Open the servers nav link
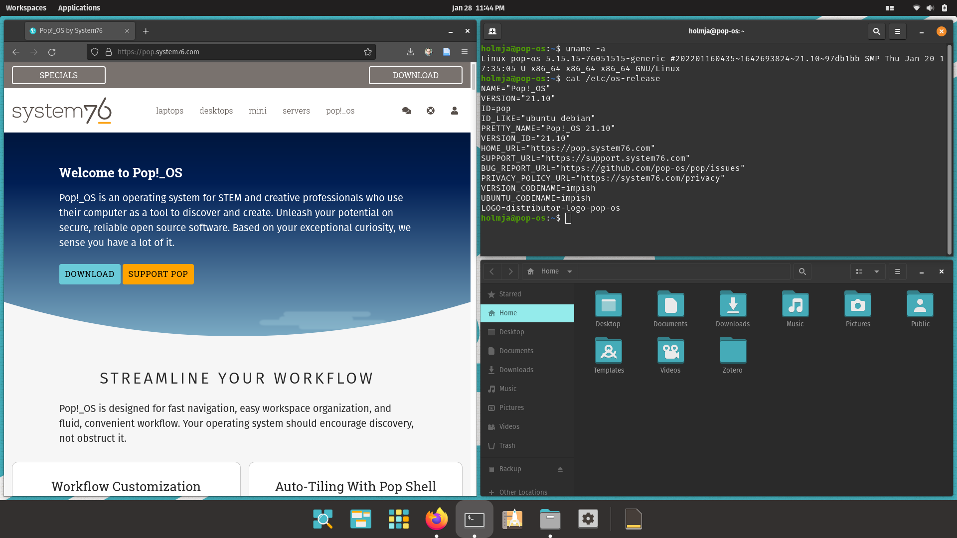957x538 pixels. [x=296, y=111]
